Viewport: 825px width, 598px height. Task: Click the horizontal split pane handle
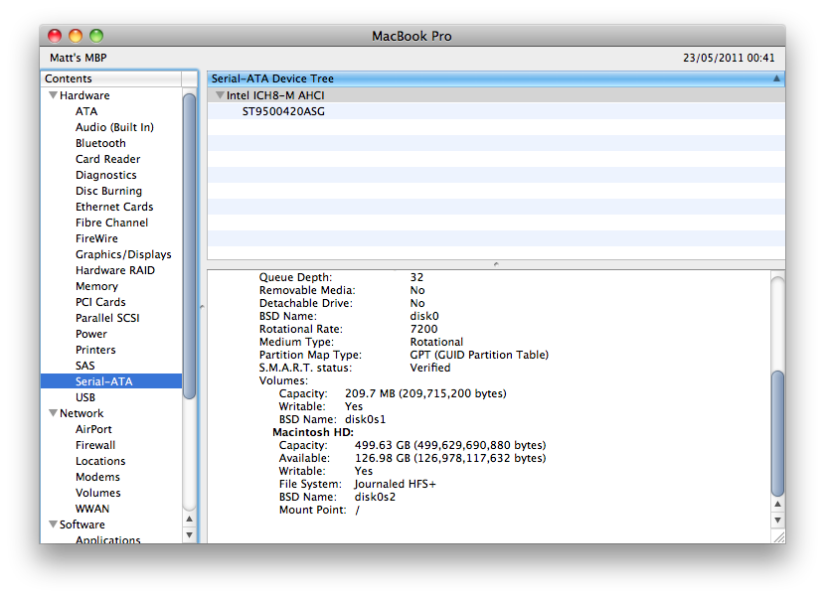pyautogui.click(x=496, y=264)
